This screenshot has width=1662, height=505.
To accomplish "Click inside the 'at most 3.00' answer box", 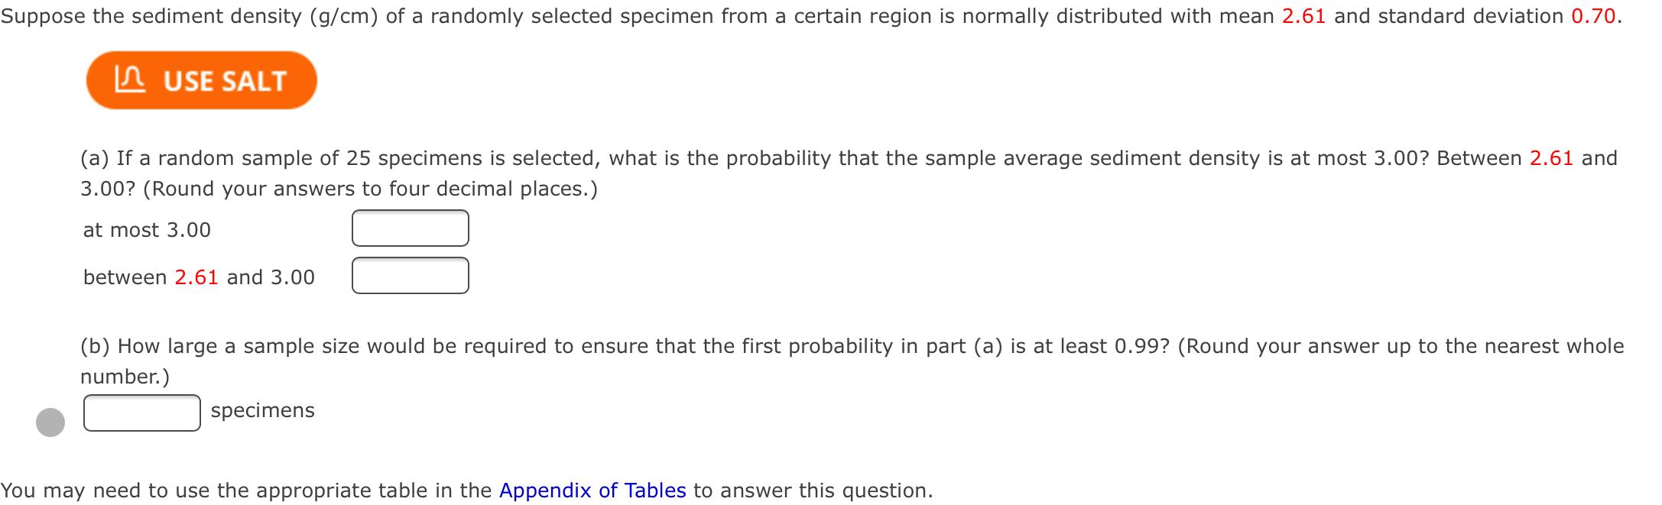I will coord(411,227).
